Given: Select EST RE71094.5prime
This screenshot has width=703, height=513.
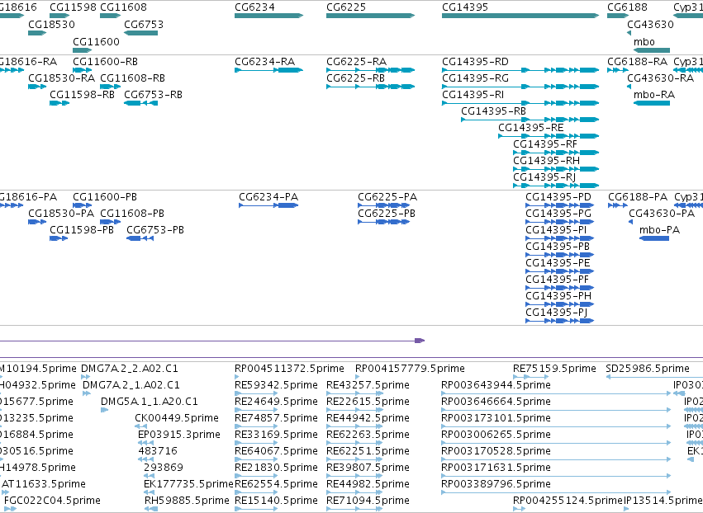Looking at the screenshot, I should click(x=368, y=500).
